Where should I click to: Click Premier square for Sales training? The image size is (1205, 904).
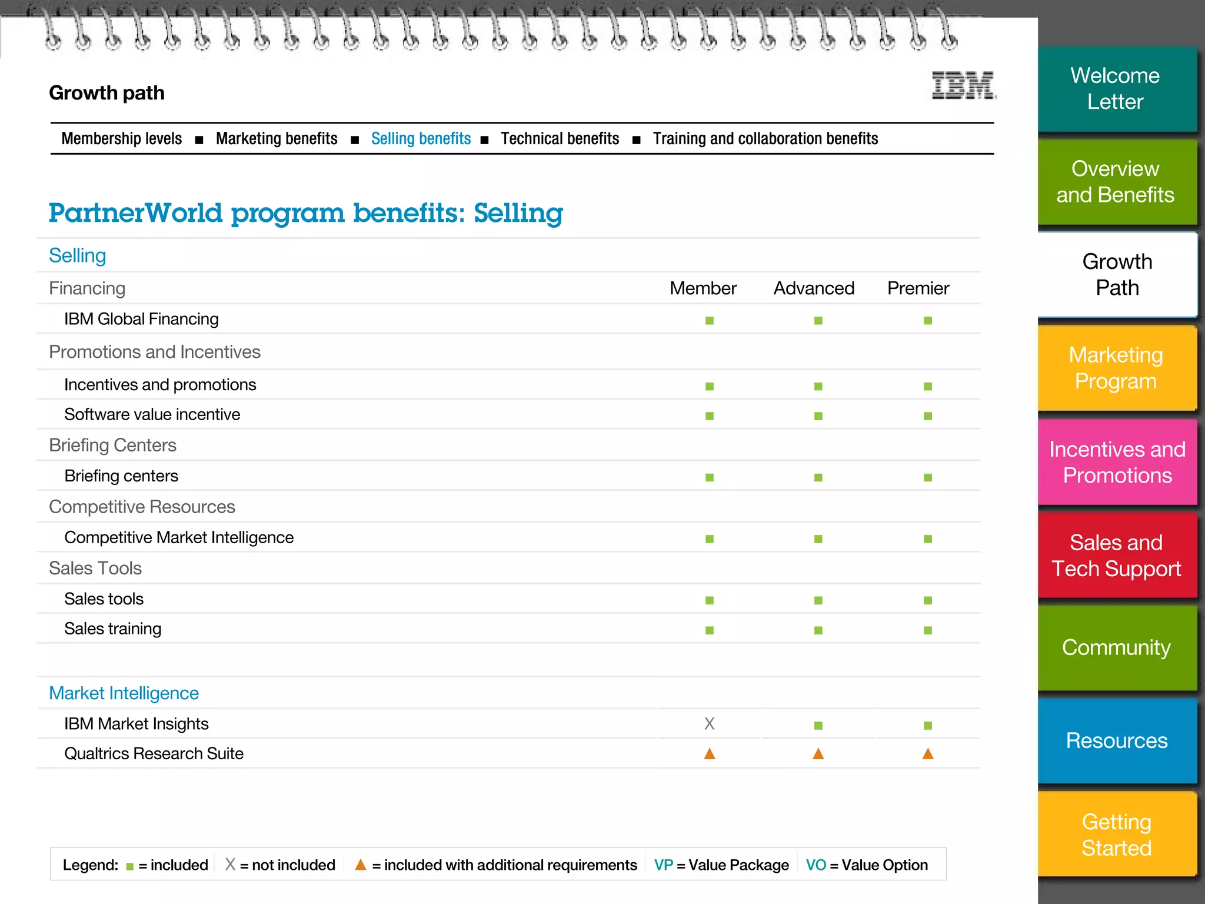928,630
